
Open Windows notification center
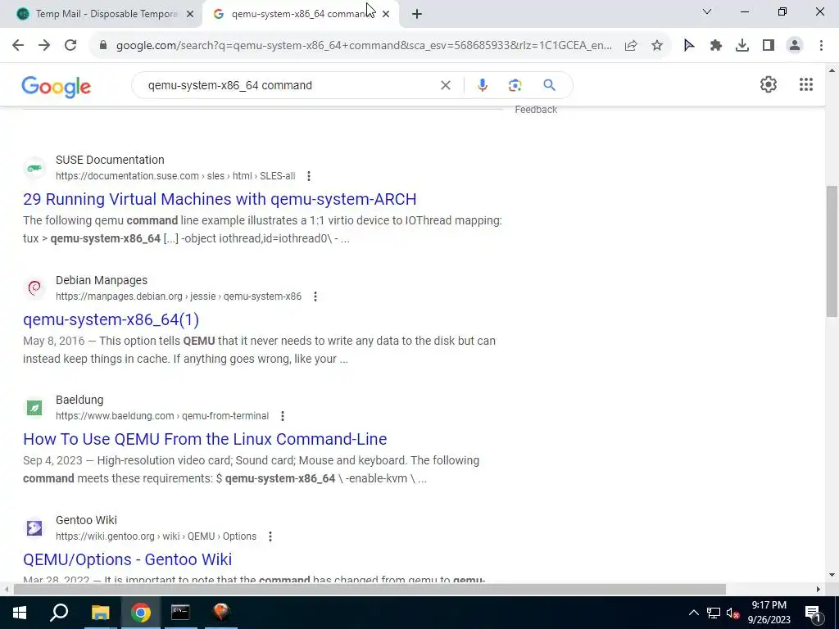tap(812, 613)
